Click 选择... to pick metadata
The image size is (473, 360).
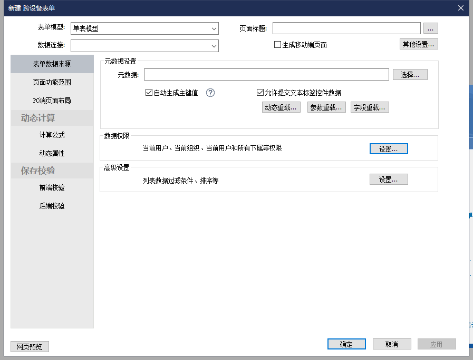(x=410, y=75)
